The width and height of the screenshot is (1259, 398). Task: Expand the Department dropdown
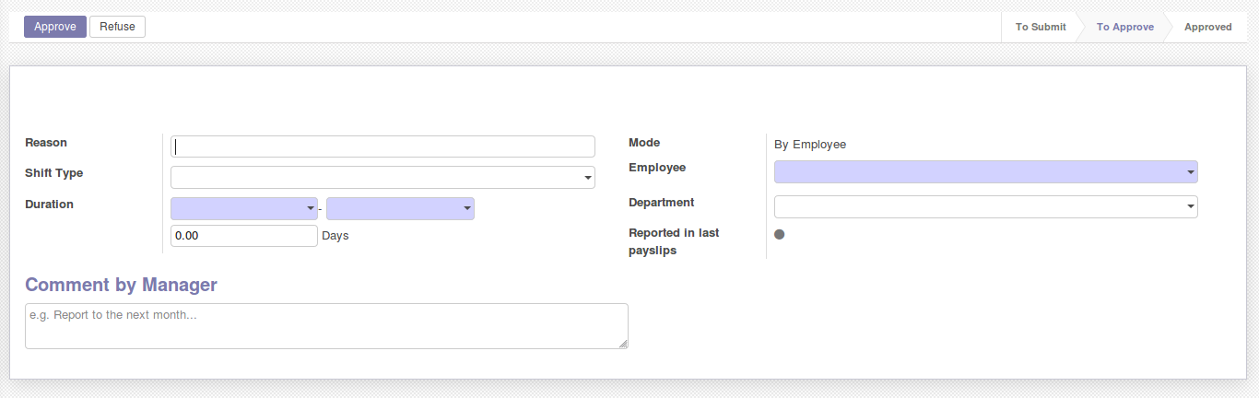click(985, 206)
